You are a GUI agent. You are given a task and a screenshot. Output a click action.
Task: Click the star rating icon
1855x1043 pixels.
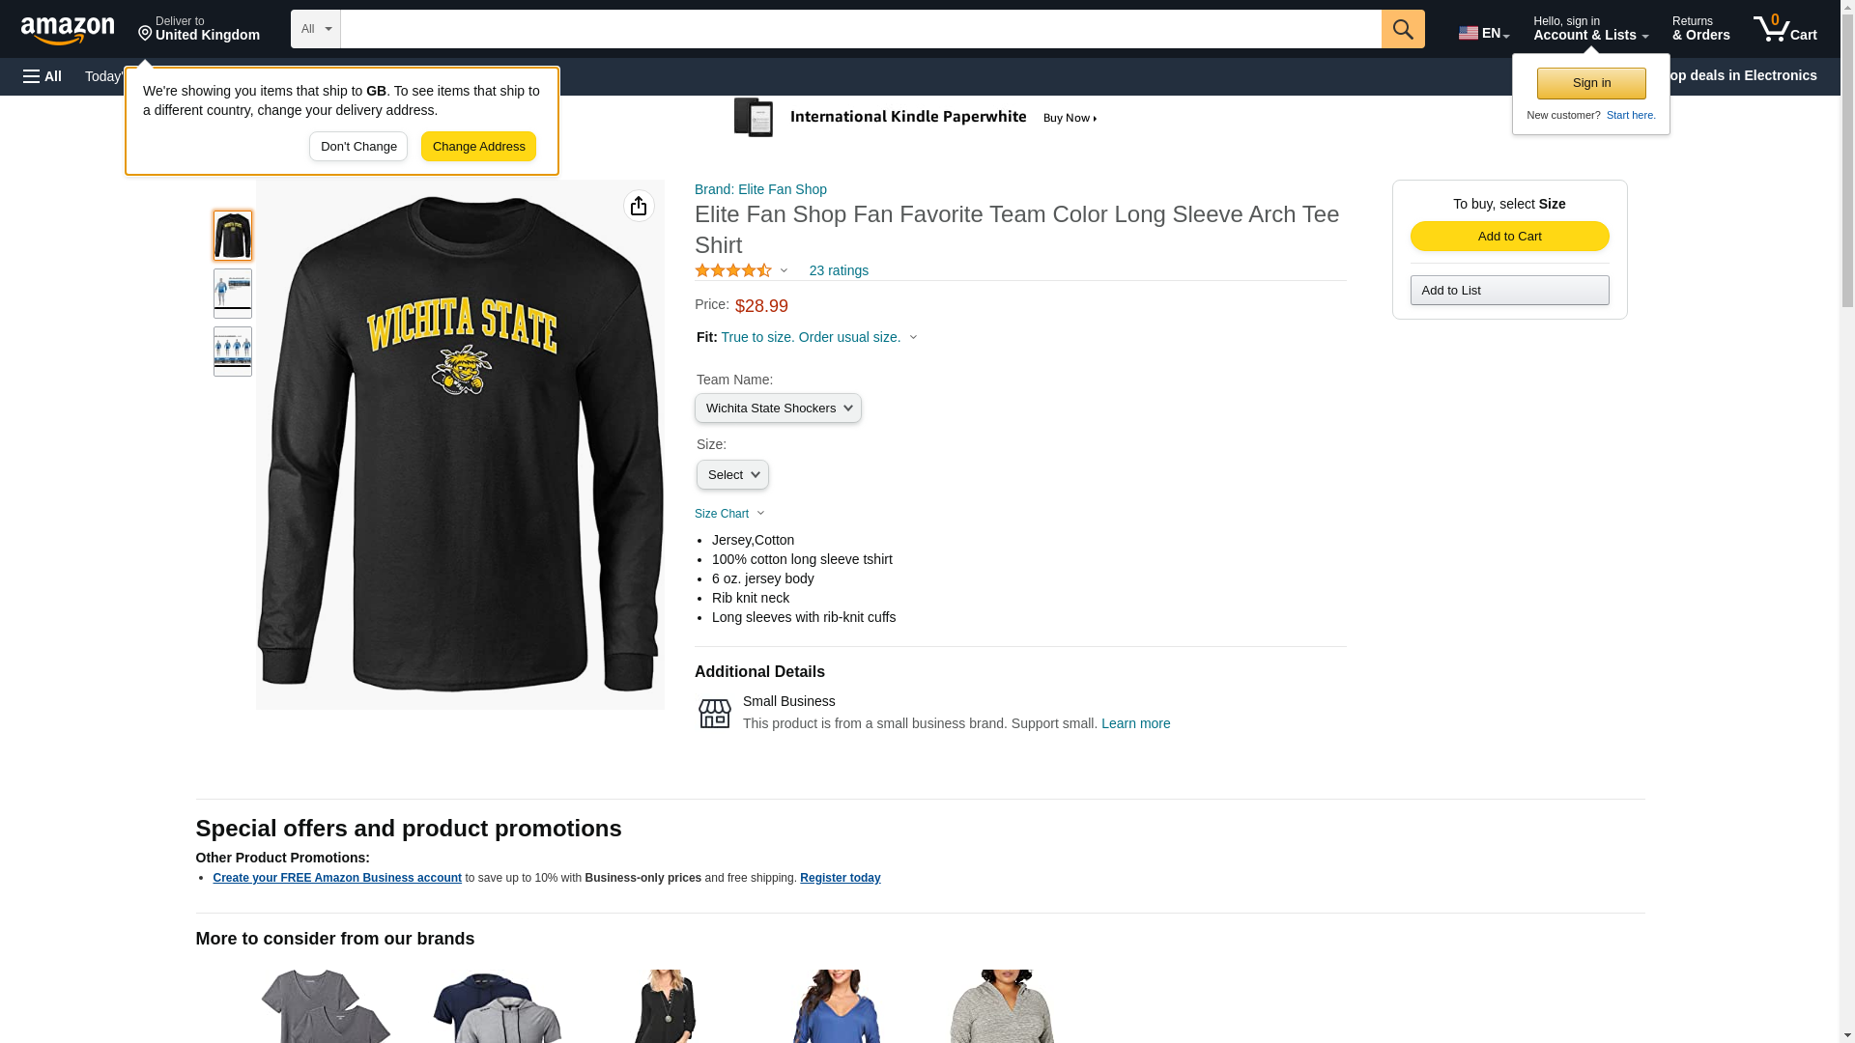click(x=733, y=271)
